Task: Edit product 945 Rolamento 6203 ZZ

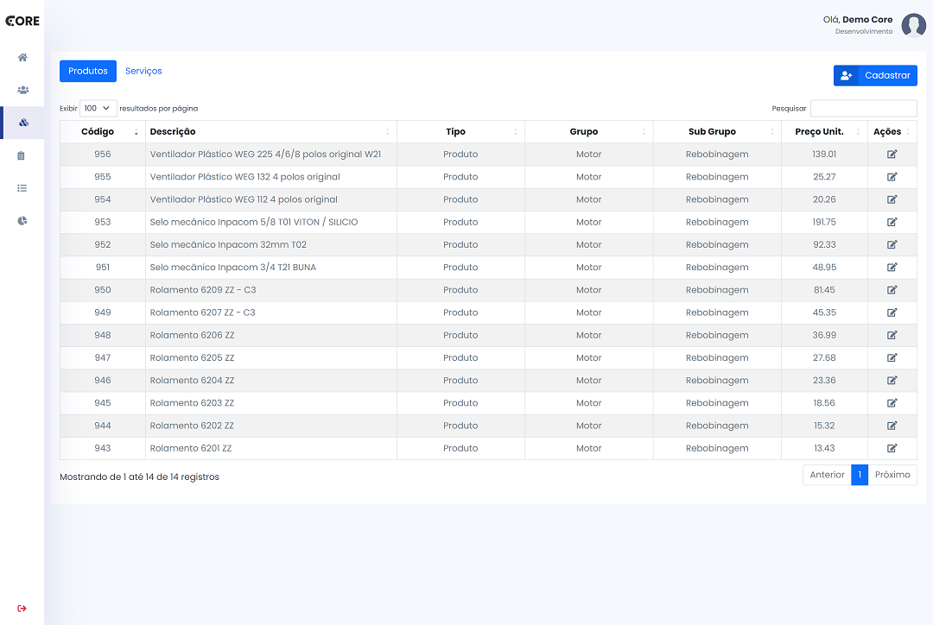Action: click(892, 402)
